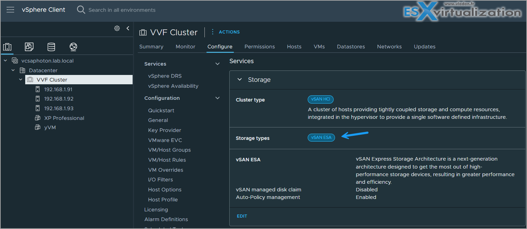Collapse the Storage panel chevron
The image size is (527, 229).
[240, 80]
